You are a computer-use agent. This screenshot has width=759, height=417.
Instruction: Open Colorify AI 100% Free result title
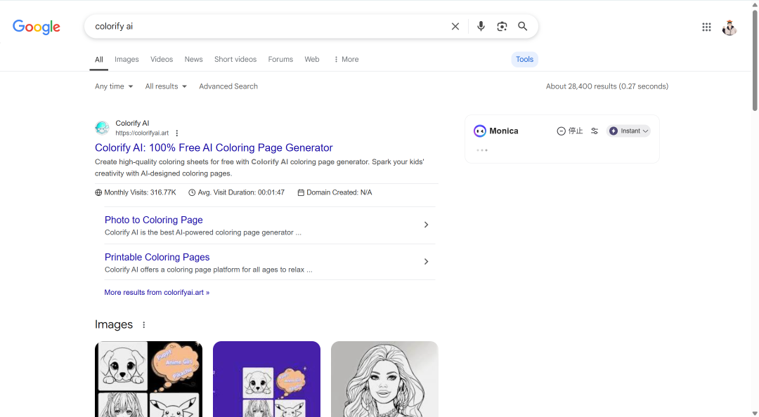tap(214, 147)
